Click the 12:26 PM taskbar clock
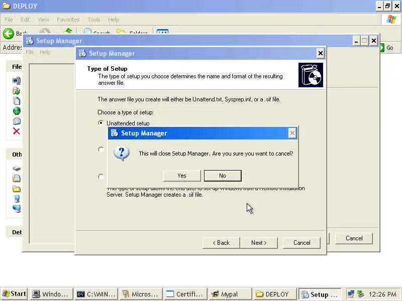The width and height of the screenshot is (402, 301). coord(382,294)
